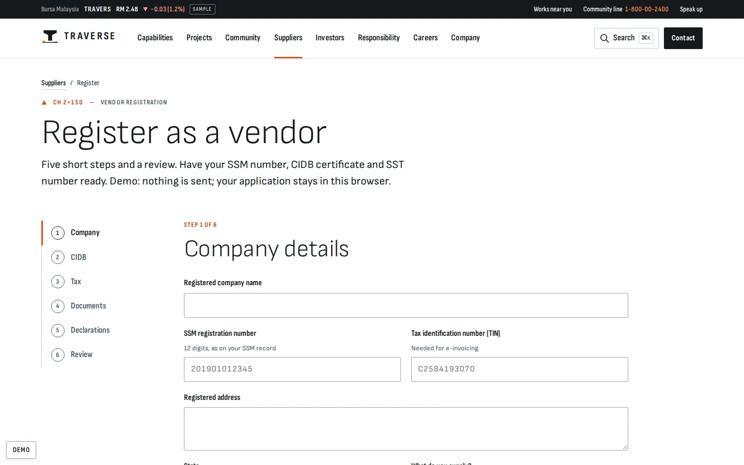Viewport: 744px width, 465px height.
Task: Go to the CIDB step
Action: [x=79, y=257]
